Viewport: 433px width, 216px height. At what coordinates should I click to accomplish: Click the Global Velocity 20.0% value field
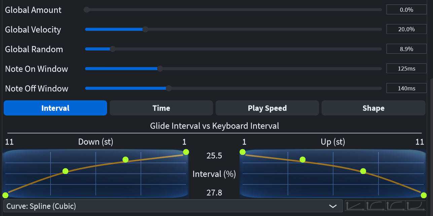click(406, 29)
